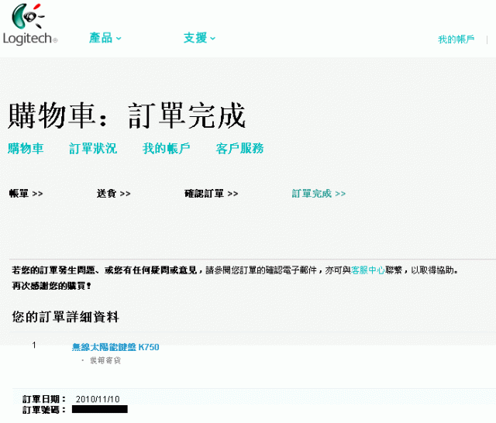Open the 產品 products dropdown menu
496x423 pixels.
[x=105, y=38]
